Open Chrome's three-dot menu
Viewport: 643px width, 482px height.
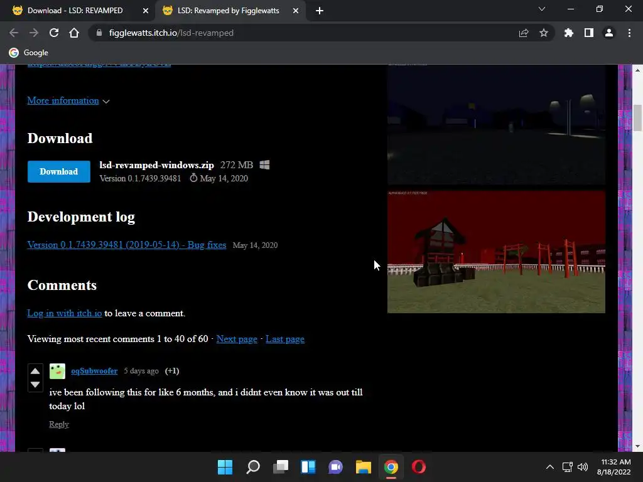pos(629,33)
